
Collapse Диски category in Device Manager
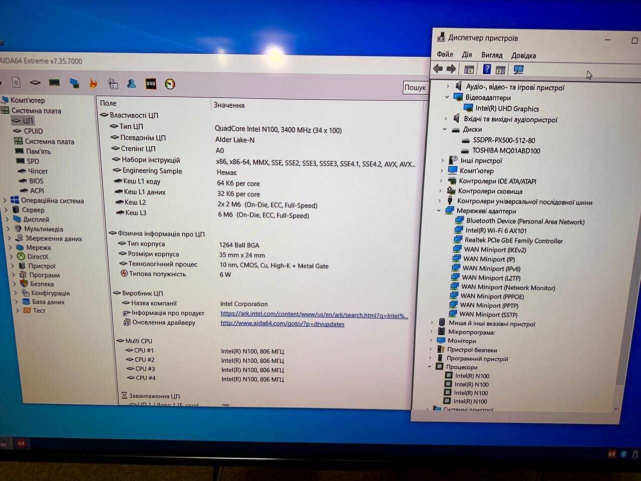tap(445, 129)
